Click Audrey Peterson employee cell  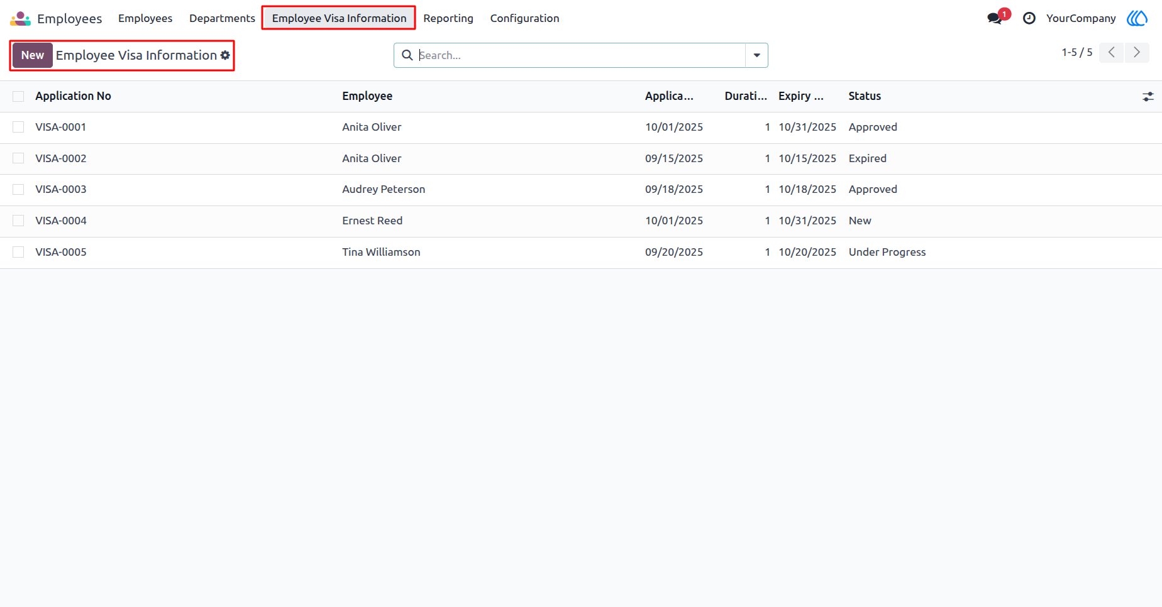coord(384,189)
